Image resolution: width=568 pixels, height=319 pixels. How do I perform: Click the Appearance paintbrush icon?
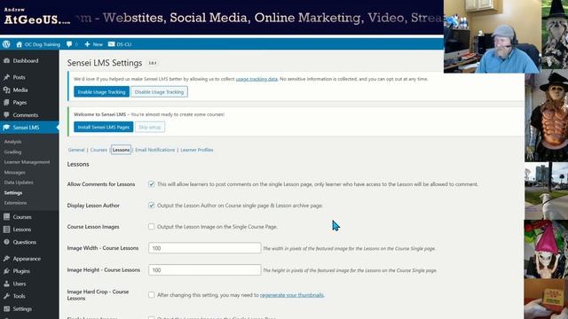point(6,259)
